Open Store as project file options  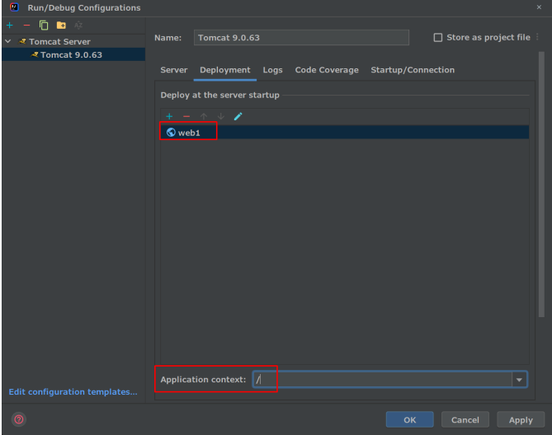[537, 37]
